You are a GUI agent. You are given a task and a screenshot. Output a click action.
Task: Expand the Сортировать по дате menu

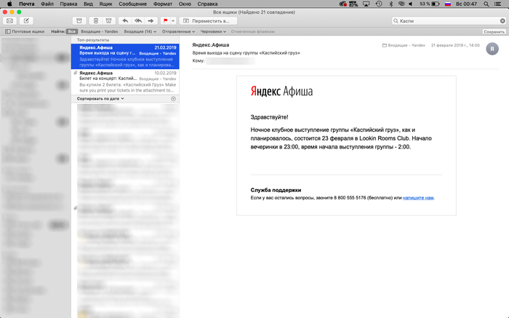point(102,98)
